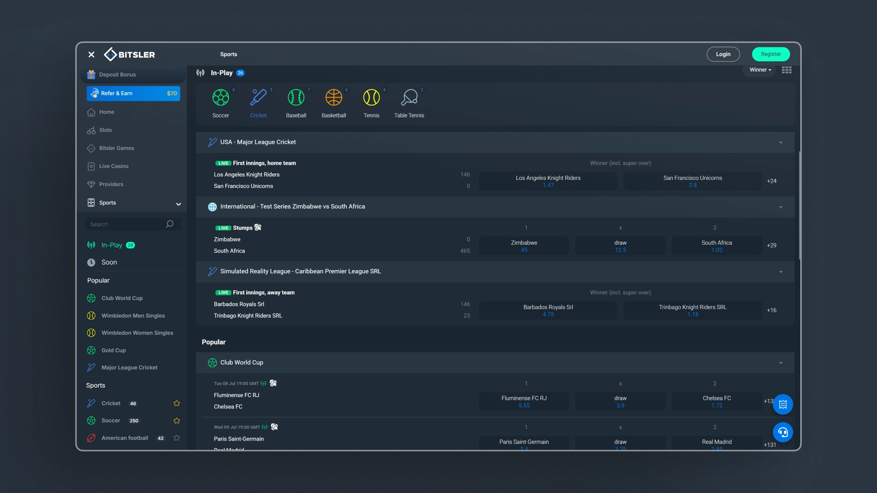Bet on Los Angeles Knight Riders 1.47
The width and height of the screenshot is (877, 493).
coord(548,181)
